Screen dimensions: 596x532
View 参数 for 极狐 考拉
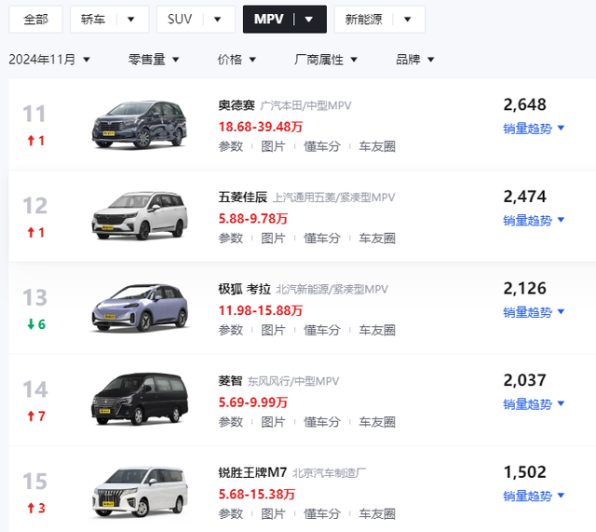[231, 330]
